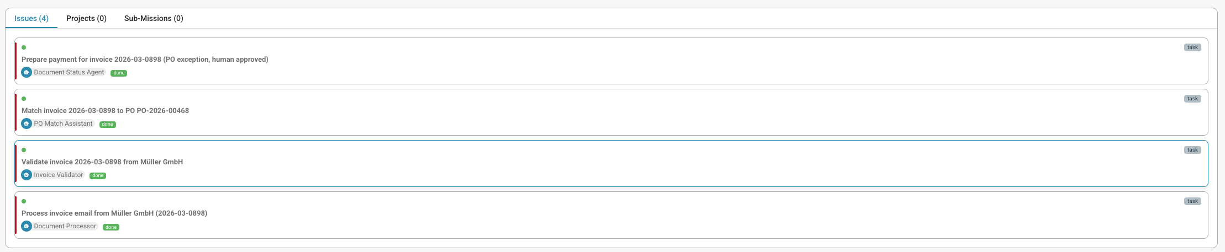Click the done badge beside Document Processor
1225x252 pixels.
pyautogui.click(x=111, y=227)
